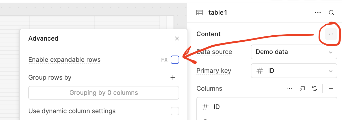The image size is (342, 120).
Task: Open the Content section more options
Action: (x=331, y=34)
